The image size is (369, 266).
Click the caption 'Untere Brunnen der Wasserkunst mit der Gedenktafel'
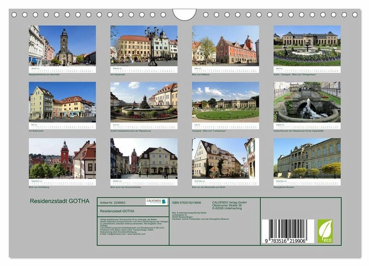[298, 131]
